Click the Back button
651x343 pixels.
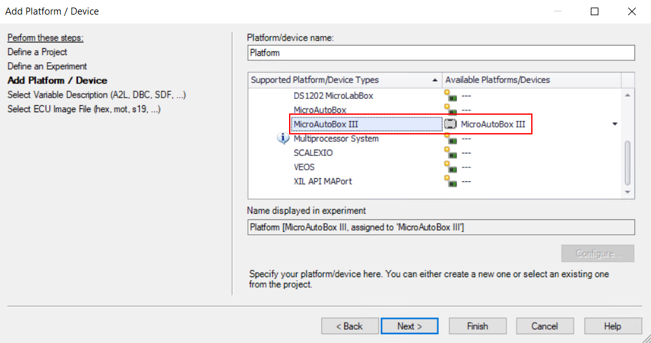coord(349,326)
